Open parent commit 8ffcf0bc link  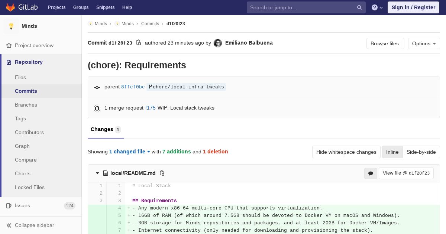133,87
